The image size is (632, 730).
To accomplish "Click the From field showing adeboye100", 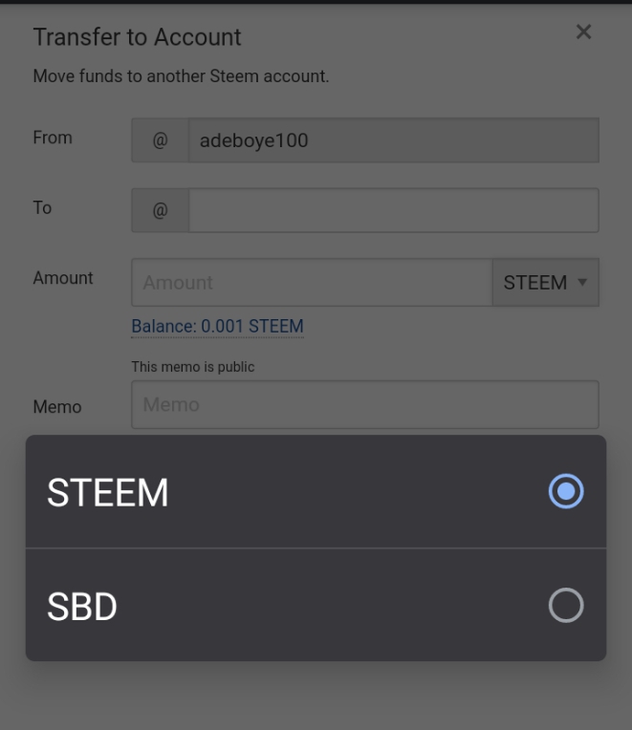I will point(393,140).
